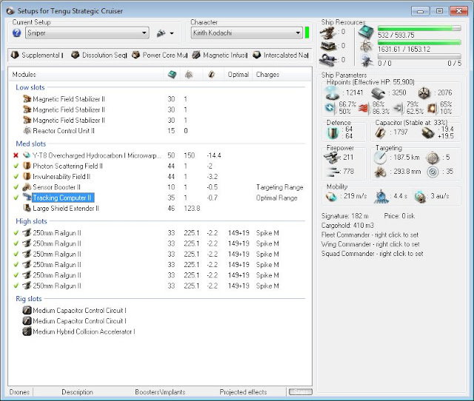Viewport: 474px width, 401px height.
Task: Click Targeting Range script for Sensor Booster
Action: click(x=280, y=187)
